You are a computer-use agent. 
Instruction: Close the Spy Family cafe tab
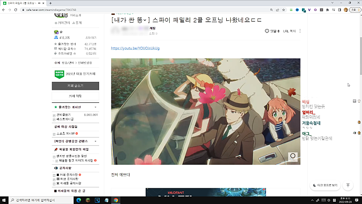(x=43, y=3)
